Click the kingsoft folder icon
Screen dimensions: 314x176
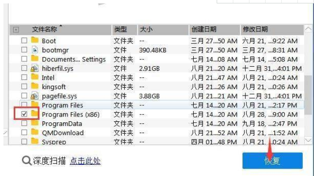35,86
